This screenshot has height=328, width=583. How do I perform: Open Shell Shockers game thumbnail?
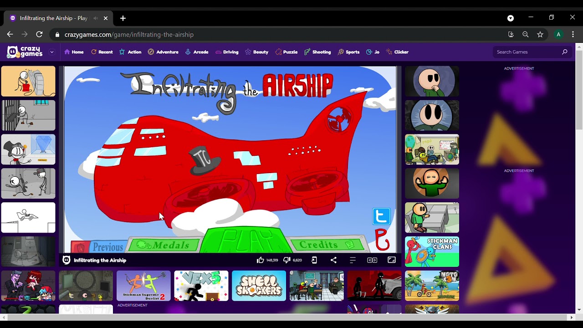[x=259, y=286]
